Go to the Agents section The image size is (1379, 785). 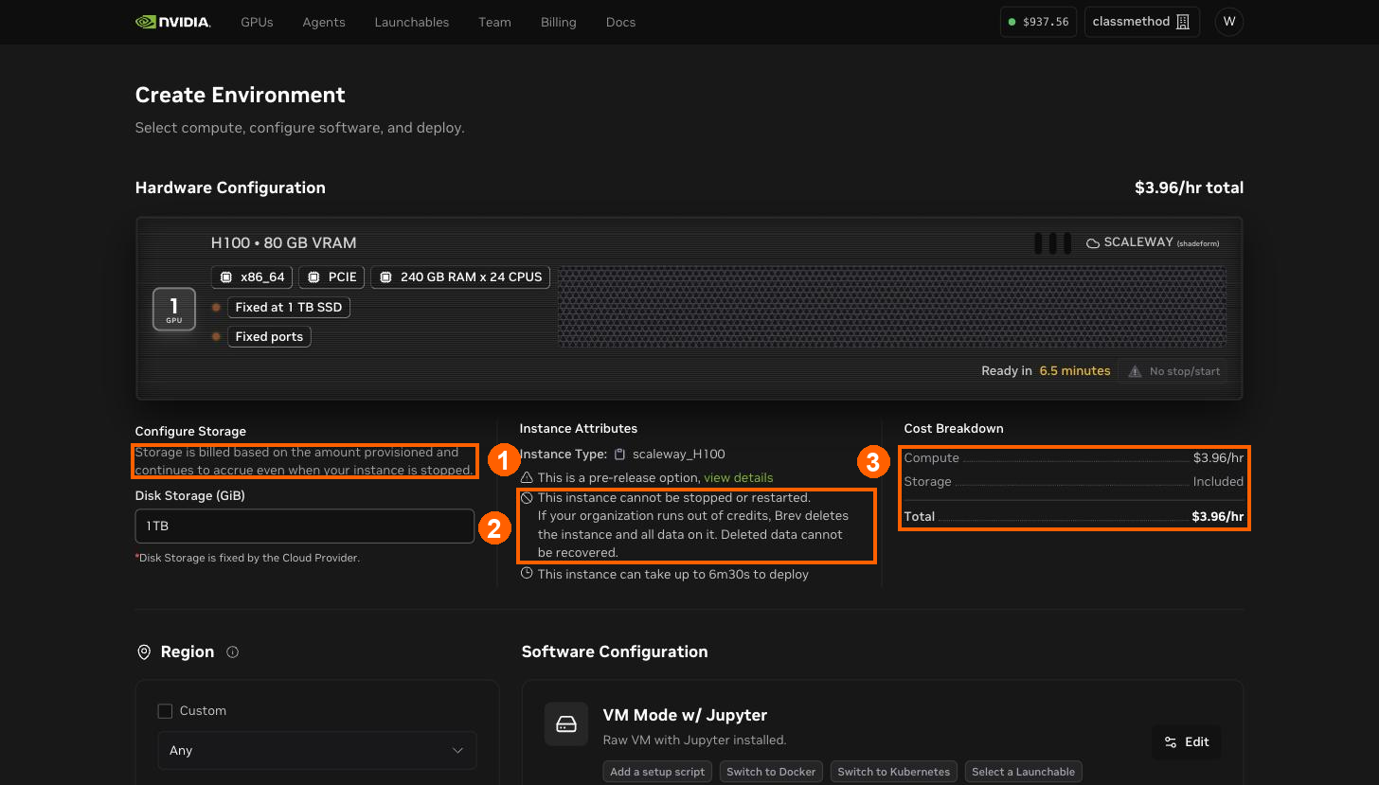(324, 22)
